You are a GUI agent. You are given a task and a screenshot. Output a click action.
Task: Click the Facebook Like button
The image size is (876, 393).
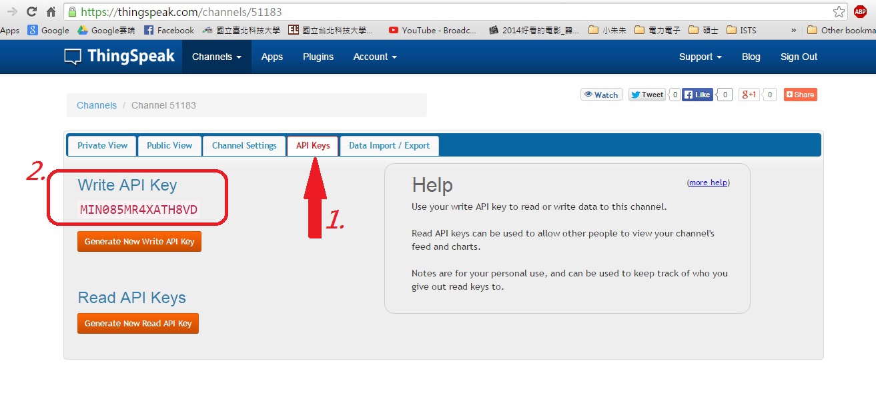(x=697, y=95)
